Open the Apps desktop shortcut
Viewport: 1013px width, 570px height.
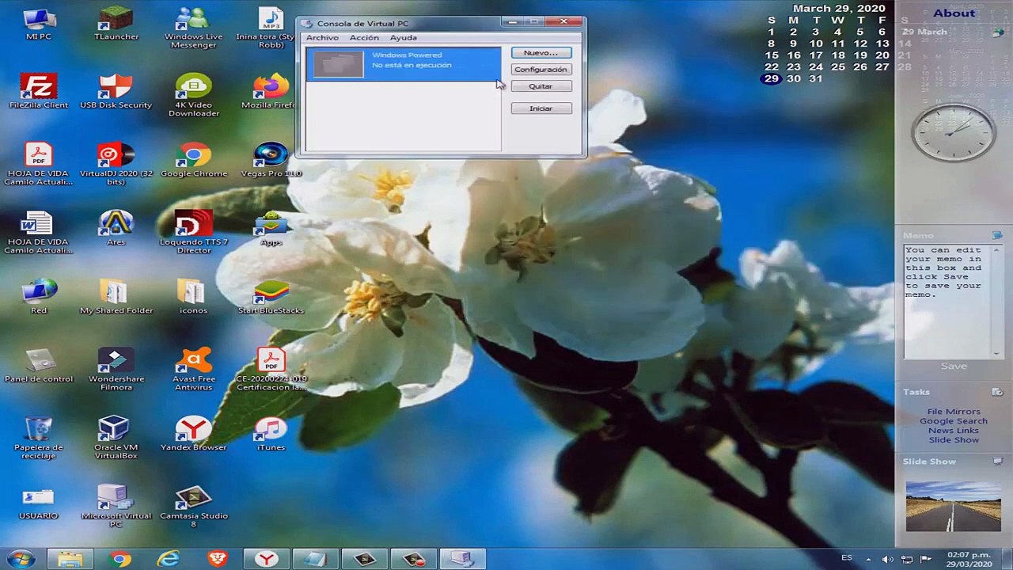point(271,229)
